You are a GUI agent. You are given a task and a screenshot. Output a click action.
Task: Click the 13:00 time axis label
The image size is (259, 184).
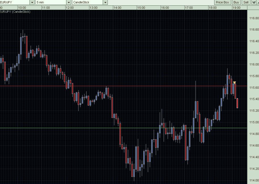pyautogui.click(x=93, y=8)
